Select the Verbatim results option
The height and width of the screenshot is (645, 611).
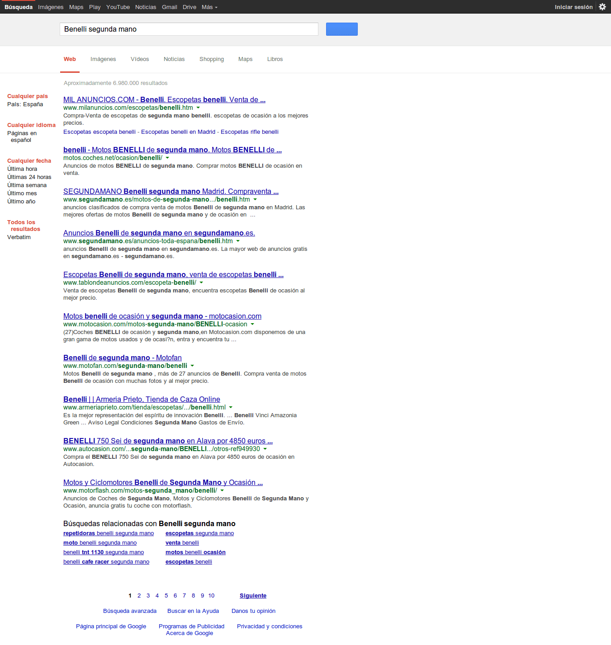click(19, 237)
